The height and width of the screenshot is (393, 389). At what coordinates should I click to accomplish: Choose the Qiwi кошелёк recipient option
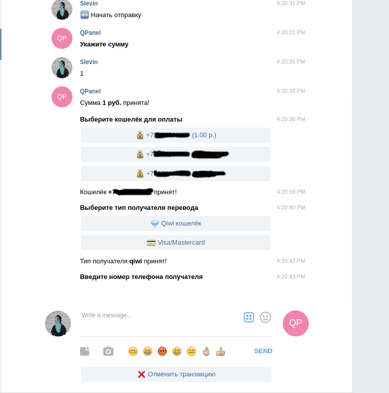pos(176,223)
